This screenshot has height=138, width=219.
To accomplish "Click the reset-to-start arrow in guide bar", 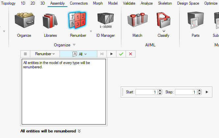I will [x=102, y=54].
